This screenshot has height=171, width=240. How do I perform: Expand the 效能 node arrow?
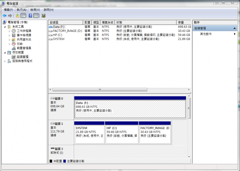[9, 44]
